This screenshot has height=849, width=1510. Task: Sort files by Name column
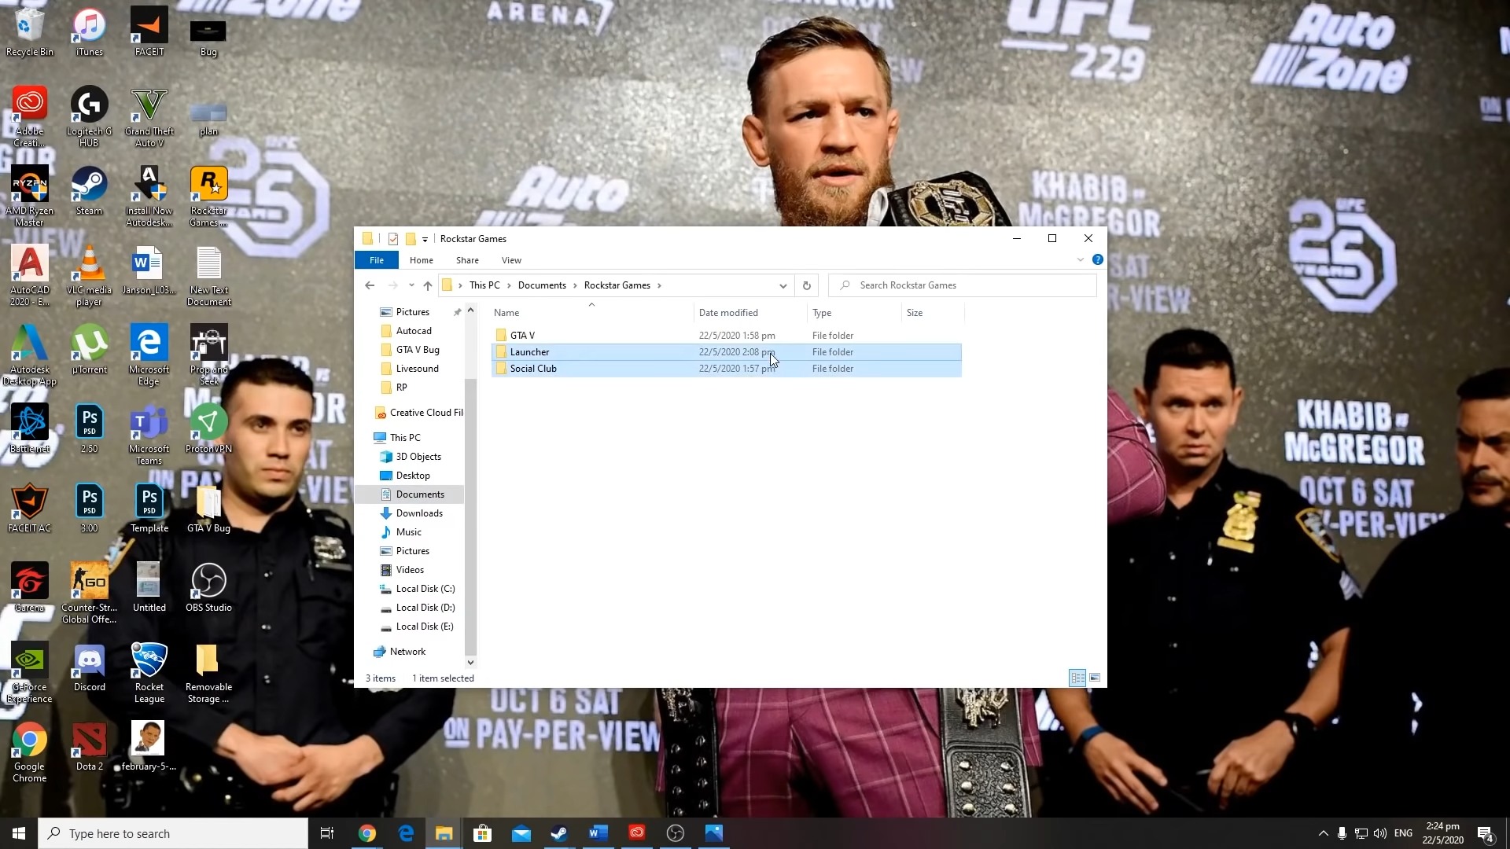(x=591, y=313)
